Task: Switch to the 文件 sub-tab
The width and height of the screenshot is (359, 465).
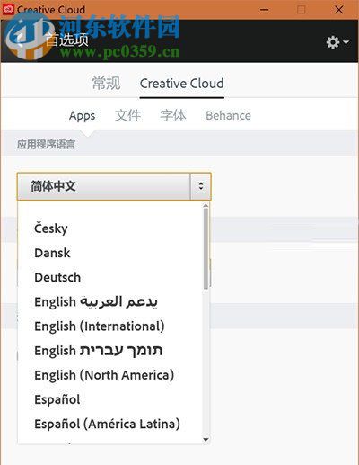Action: [x=127, y=115]
